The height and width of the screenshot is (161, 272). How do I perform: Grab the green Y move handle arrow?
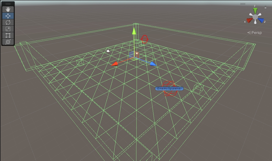(x=134, y=31)
